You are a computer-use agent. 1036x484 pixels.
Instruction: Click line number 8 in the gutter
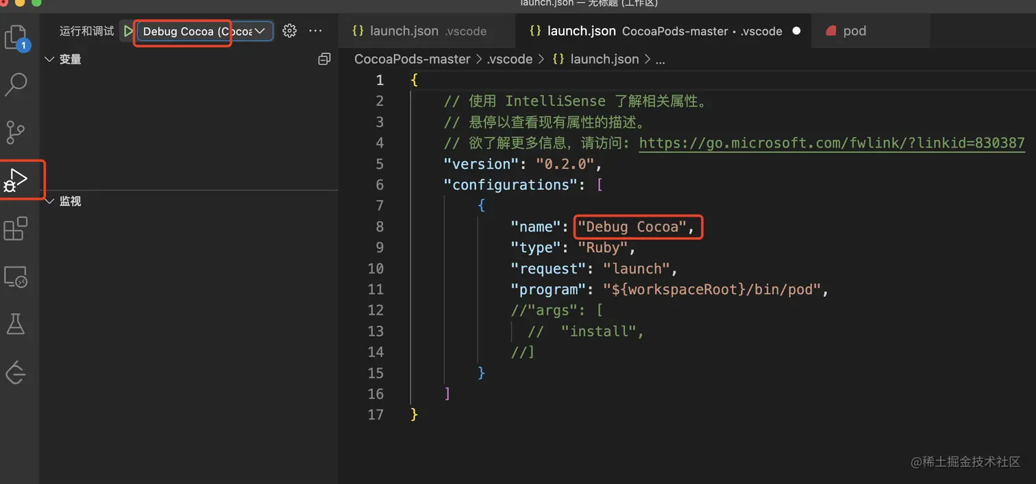coord(380,226)
